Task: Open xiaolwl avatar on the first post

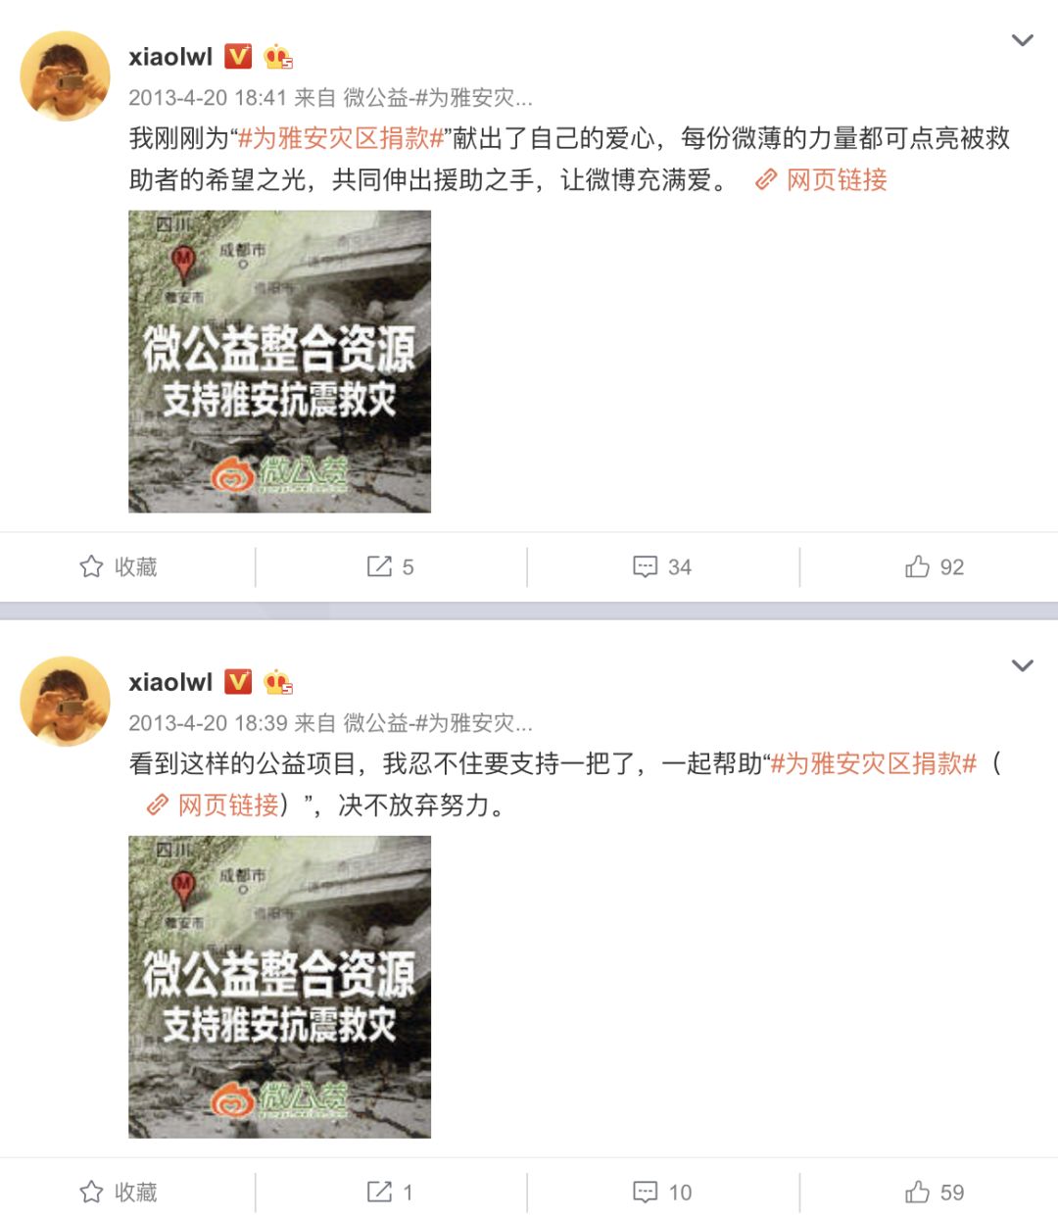Action: point(66,76)
